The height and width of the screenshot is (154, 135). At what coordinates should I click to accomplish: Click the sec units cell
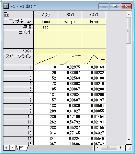click(46, 27)
